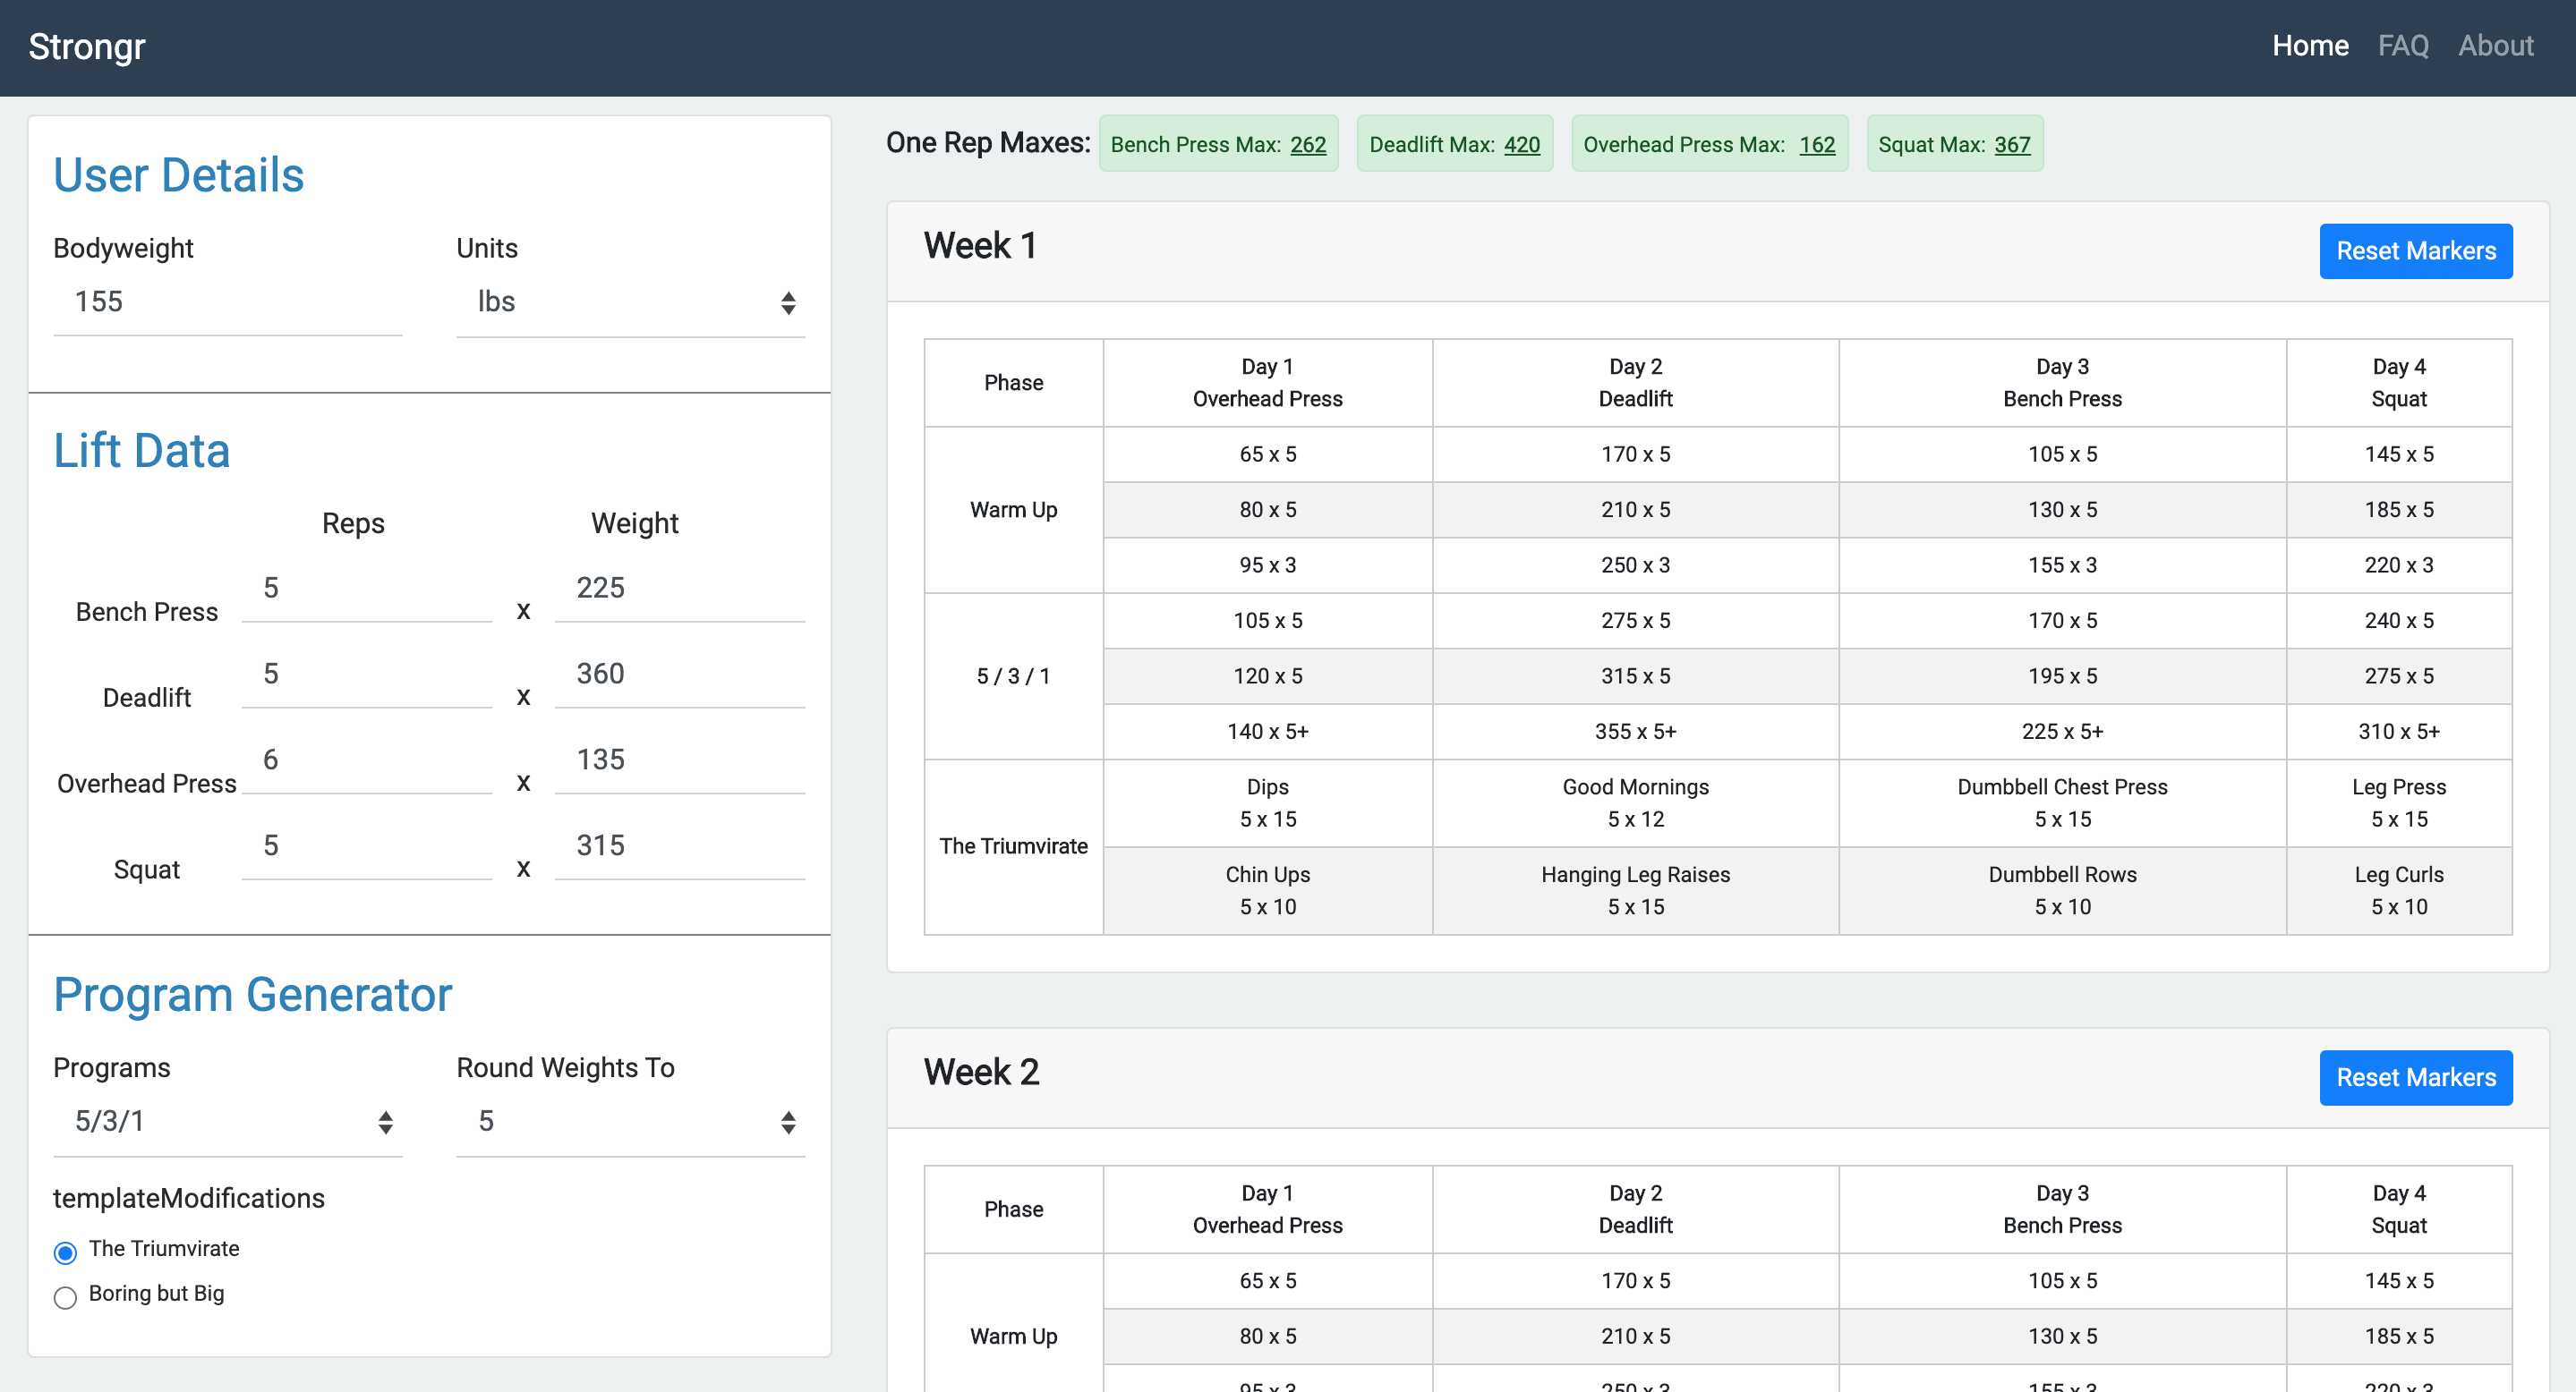This screenshot has height=1392, width=2576.
Task: Go to the Home nav item
Action: tap(2310, 46)
